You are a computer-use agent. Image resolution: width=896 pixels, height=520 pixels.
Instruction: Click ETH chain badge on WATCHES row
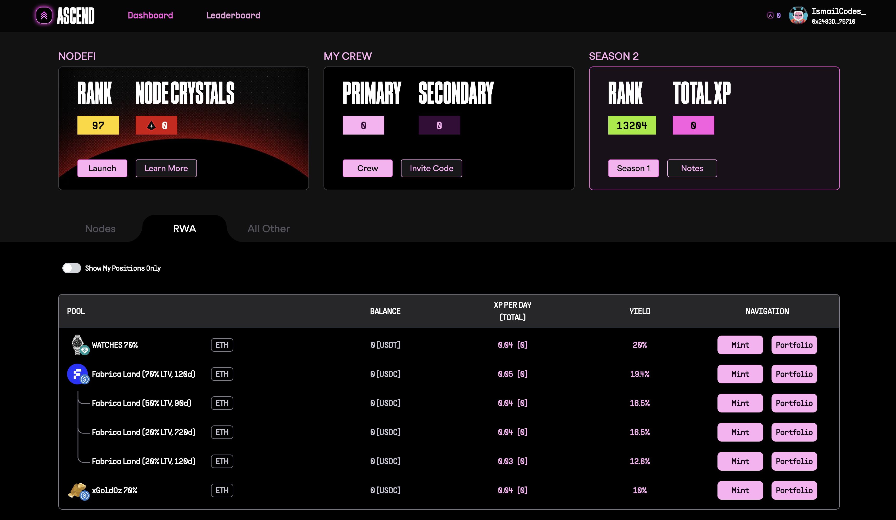[222, 345]
